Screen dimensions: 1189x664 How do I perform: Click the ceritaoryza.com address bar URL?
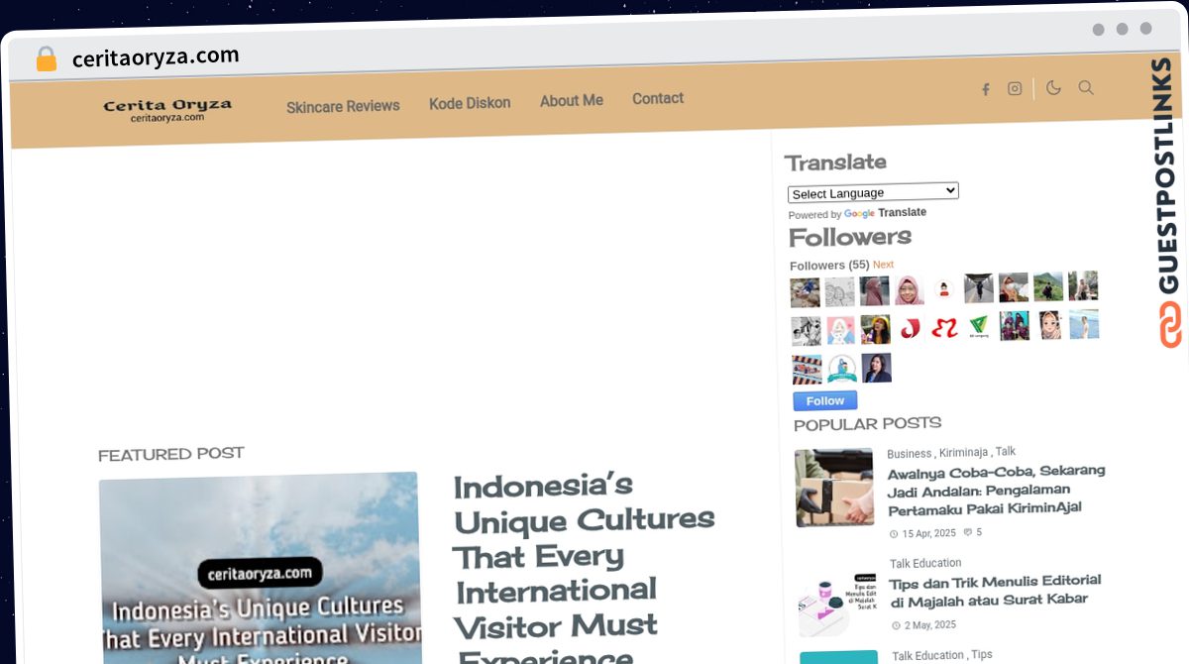156,57
